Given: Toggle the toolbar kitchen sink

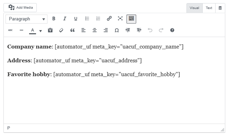Looking at the screenshot, I should (x=131, y=19).
